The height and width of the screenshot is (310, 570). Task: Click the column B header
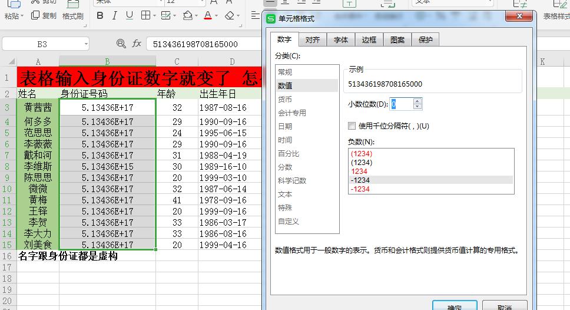click(x=107, y=61)
